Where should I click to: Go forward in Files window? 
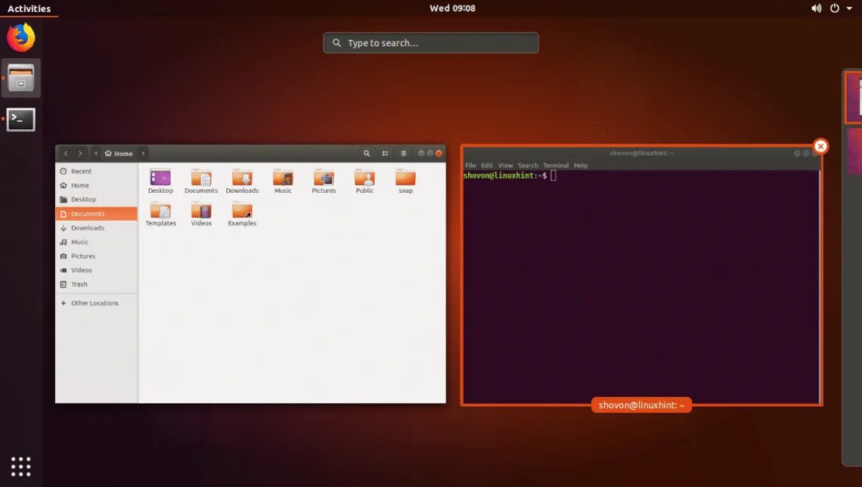(x=80, y=154)
